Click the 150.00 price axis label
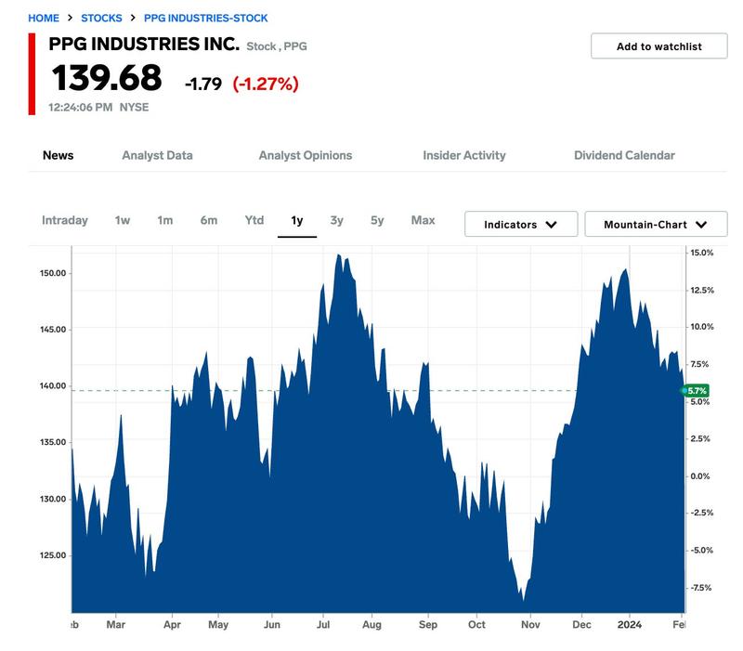The image size is (743, 651). point(53,273)
